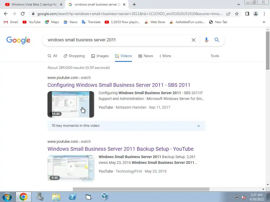This screenshot has height=202, width=270.
Task: Click the muted volume tray icon
Action: point(243,197)
